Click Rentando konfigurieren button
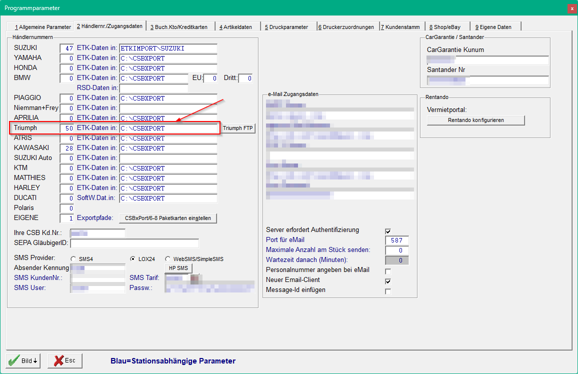578x374 pixels. (476, 120)
